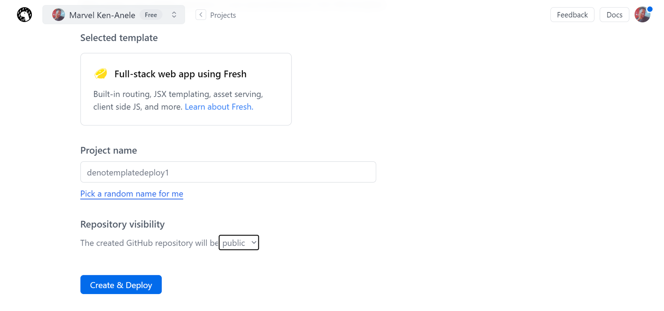
Task: Click Marvel Ken-Anele's small organization avatar
Action: pos(58,15)
